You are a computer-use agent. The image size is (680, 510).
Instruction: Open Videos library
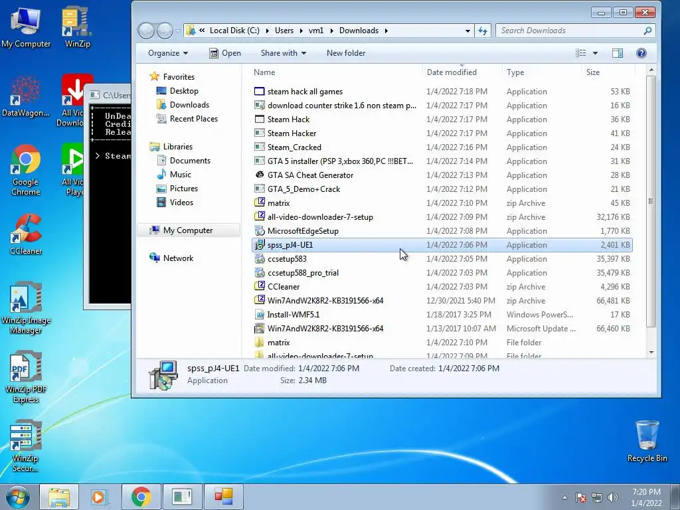(x=175, y=202)
